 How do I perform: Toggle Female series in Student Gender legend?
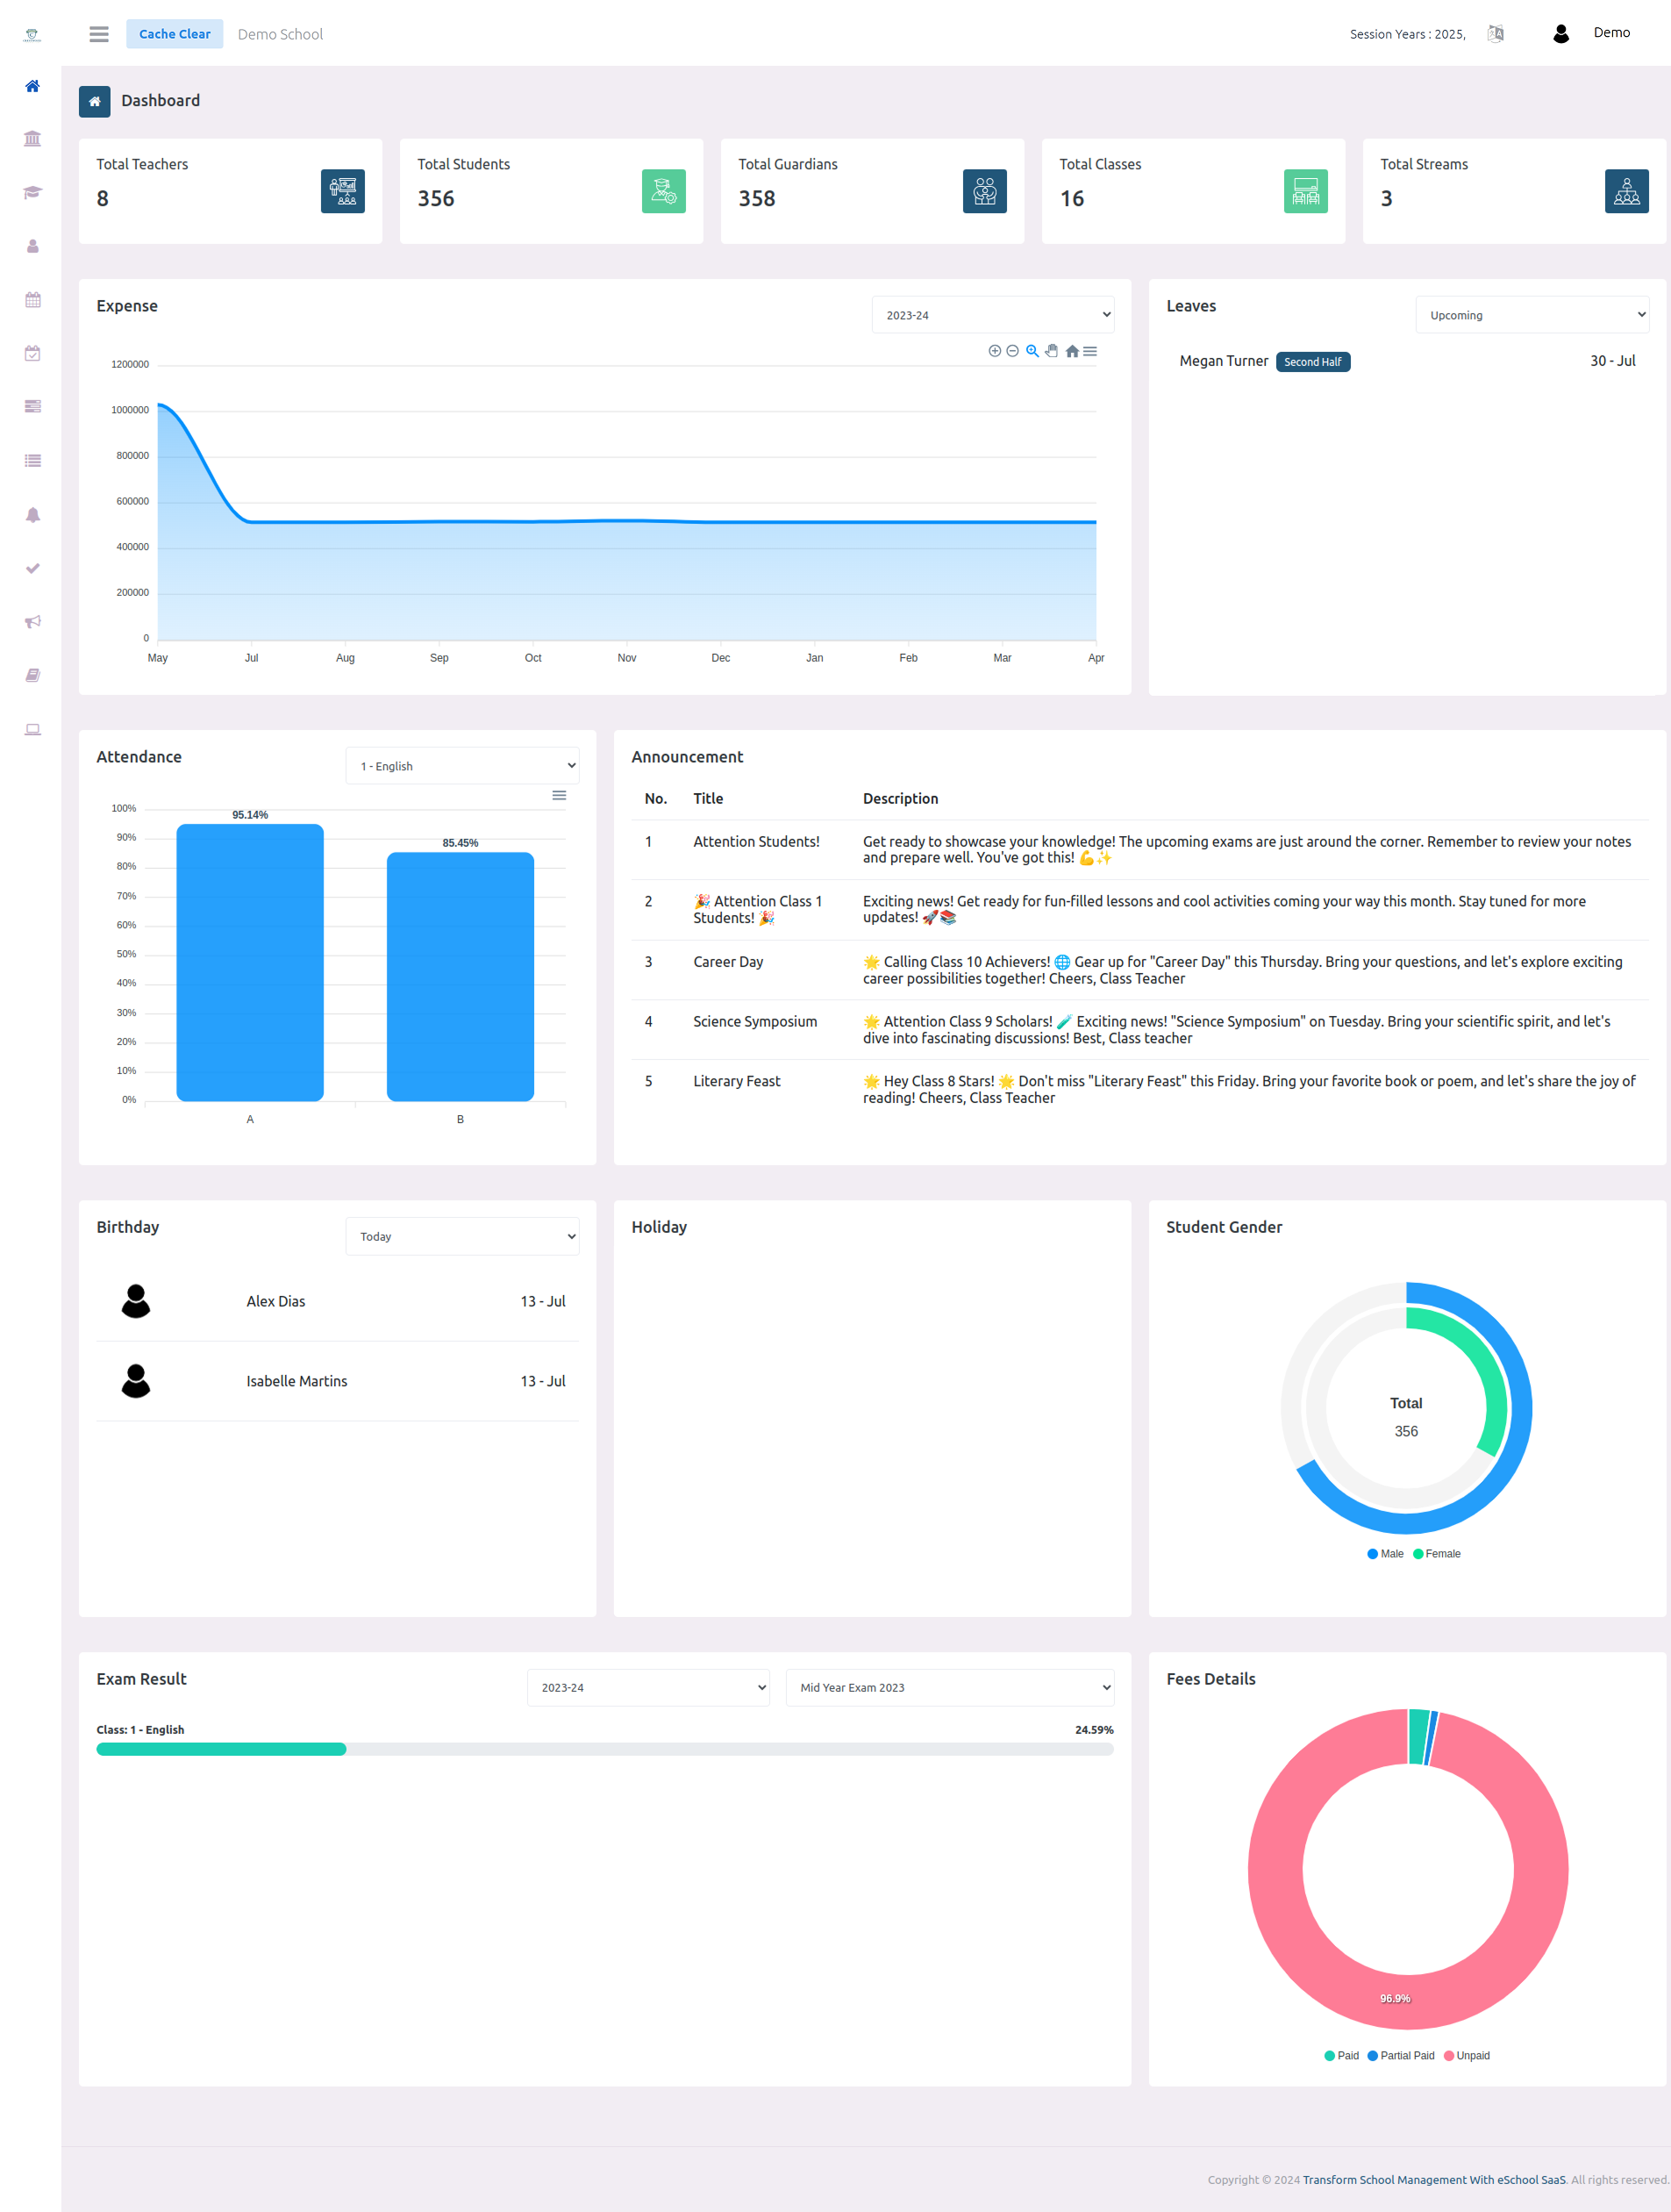(x=1437, y=1553)
